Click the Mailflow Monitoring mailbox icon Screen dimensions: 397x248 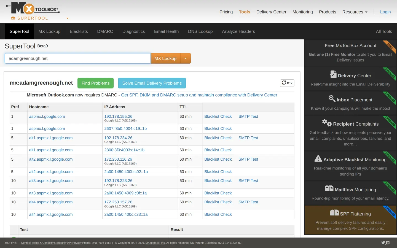(x=329, y=188)
